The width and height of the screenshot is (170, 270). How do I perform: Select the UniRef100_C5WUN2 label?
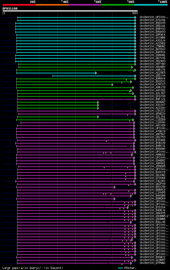click(153, 47)
